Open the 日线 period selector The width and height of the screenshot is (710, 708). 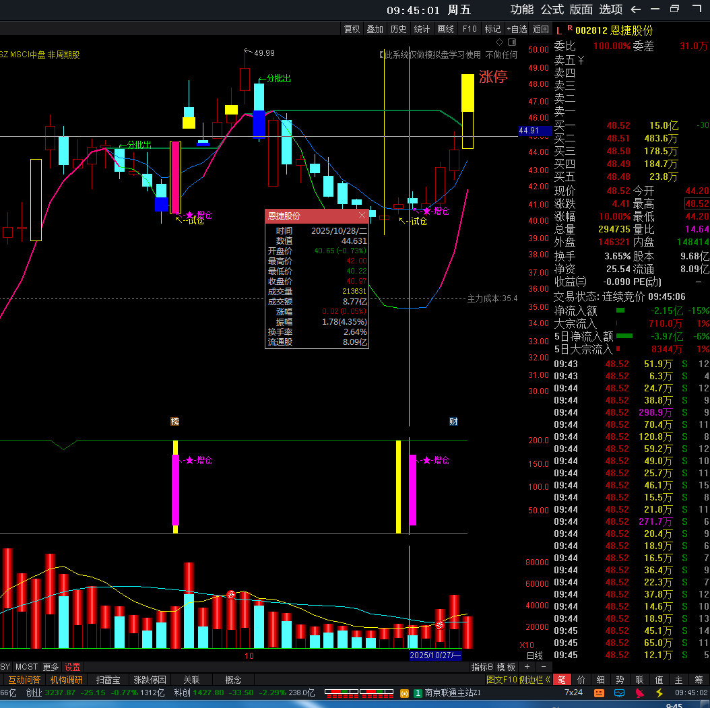534,655
